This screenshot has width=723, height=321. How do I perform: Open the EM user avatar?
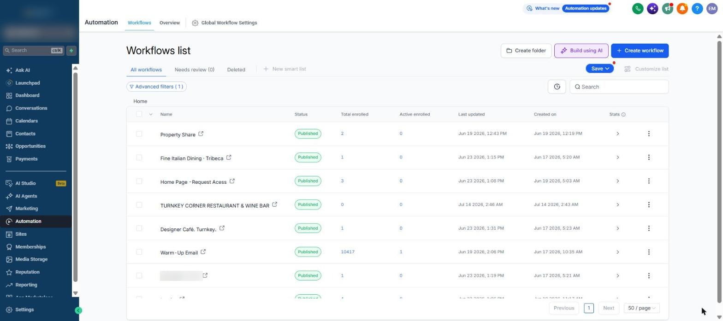[x=712, y=8]
